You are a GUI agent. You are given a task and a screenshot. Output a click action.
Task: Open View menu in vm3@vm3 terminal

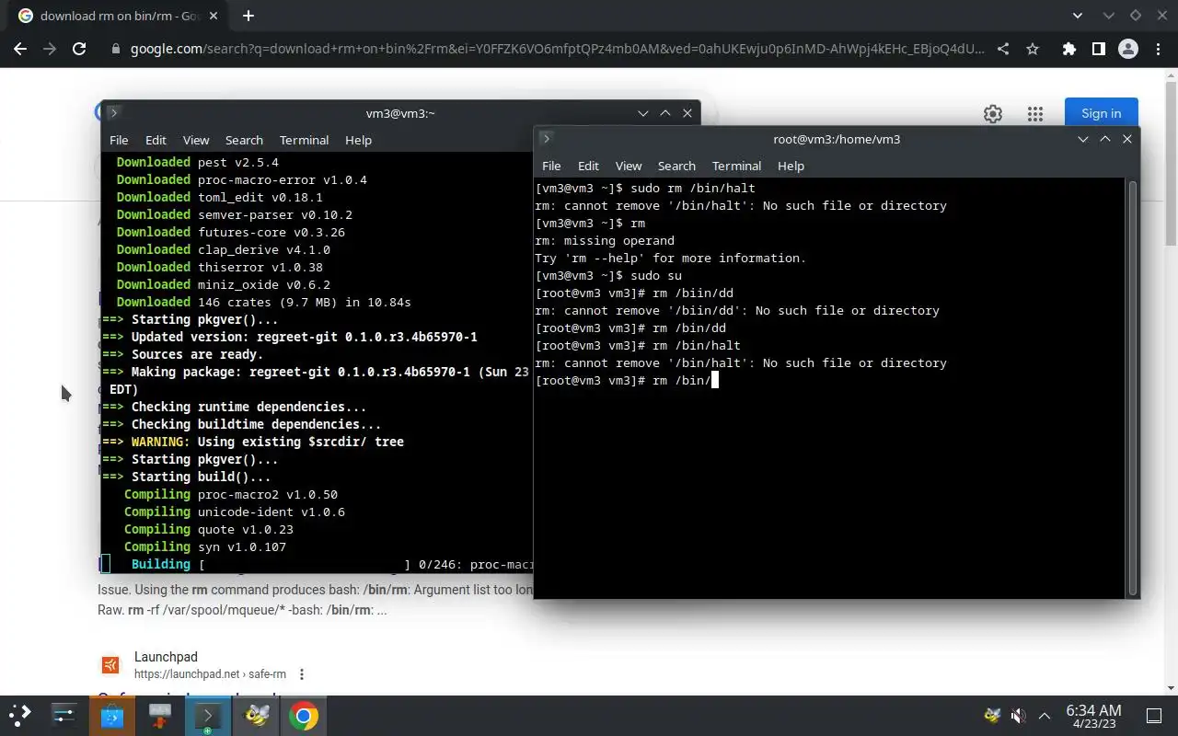tap(195, 140)
